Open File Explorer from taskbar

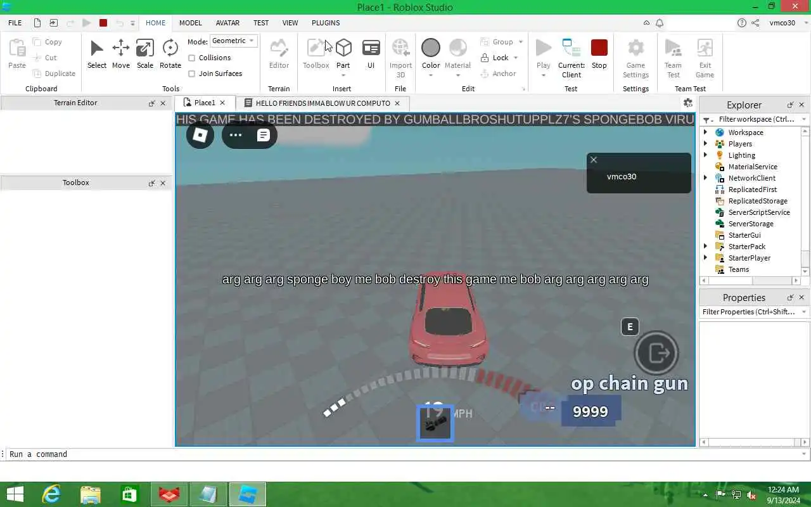pyautogui.click(x=91, y=494)
